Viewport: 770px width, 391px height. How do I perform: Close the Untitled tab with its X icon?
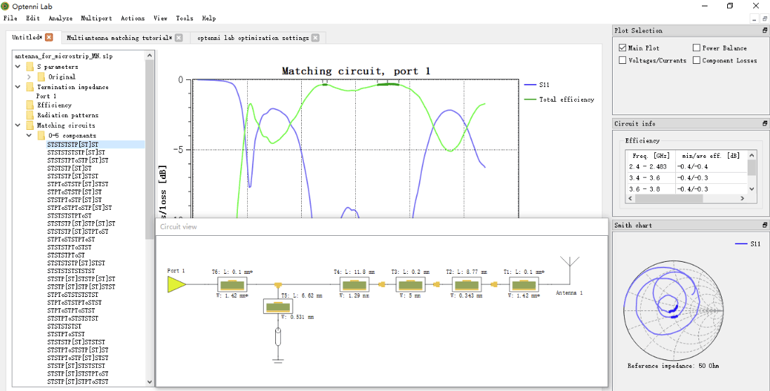[48, 37]
